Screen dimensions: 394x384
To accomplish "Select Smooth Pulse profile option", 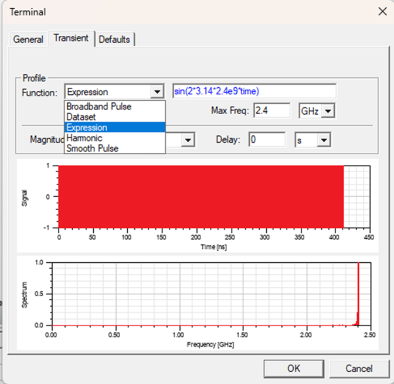I will pyautogui.click(x=92, y=149).
